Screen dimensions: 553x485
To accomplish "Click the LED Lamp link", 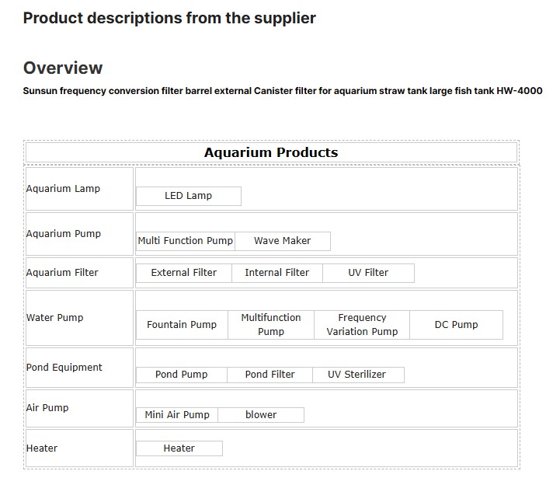I will tap(188, 196).
